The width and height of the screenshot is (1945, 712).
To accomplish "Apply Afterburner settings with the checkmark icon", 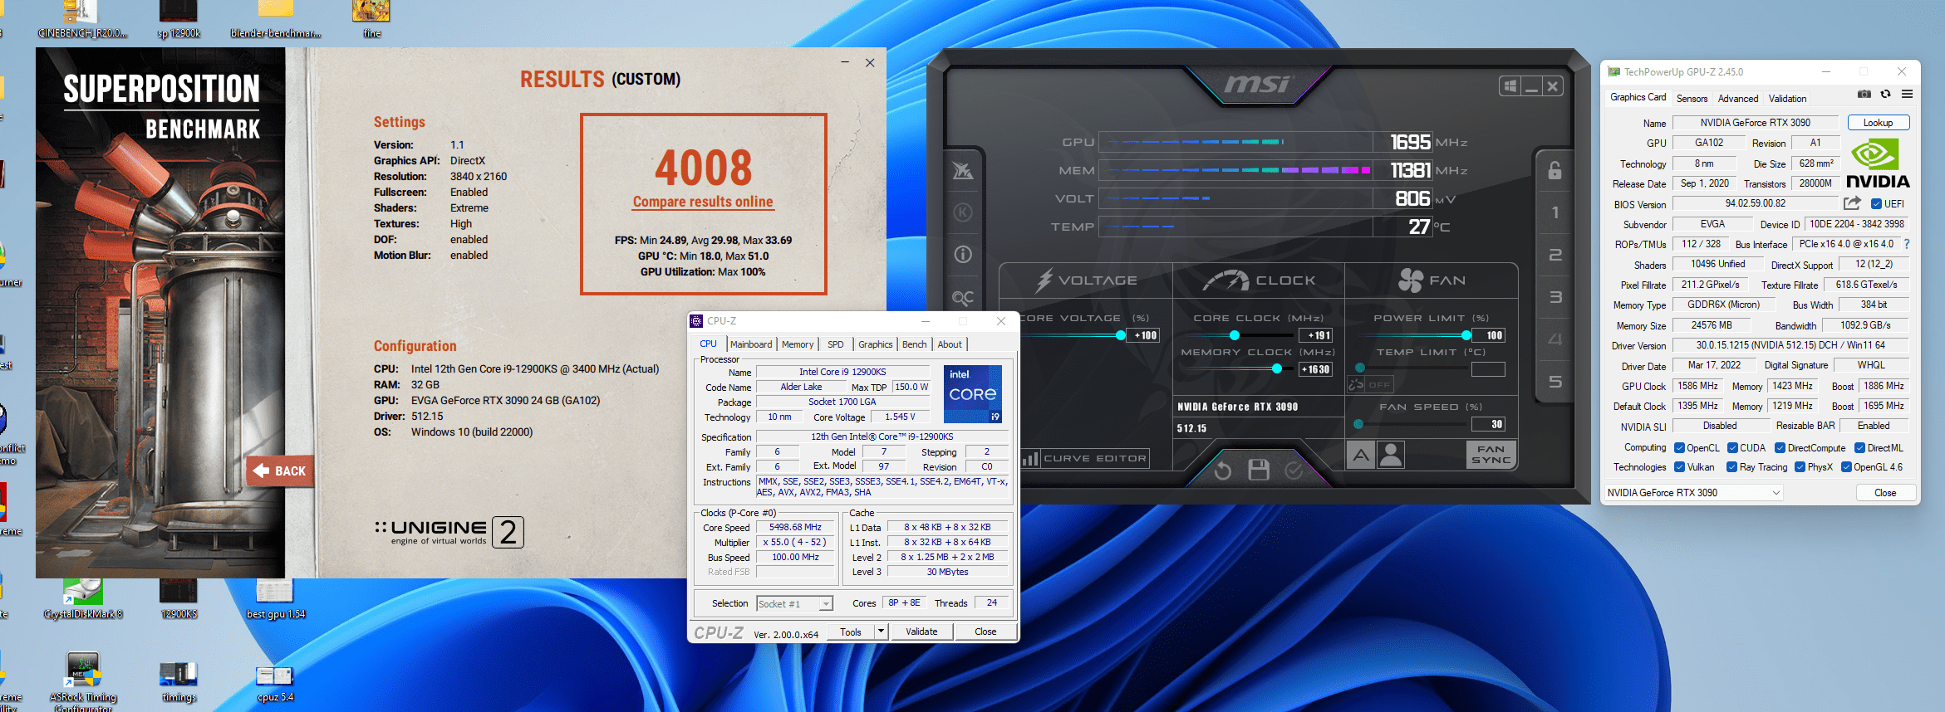I will [x=1294, y=471].
